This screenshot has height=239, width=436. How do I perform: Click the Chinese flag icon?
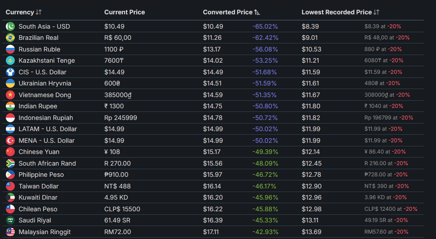(x=10, y=152)
